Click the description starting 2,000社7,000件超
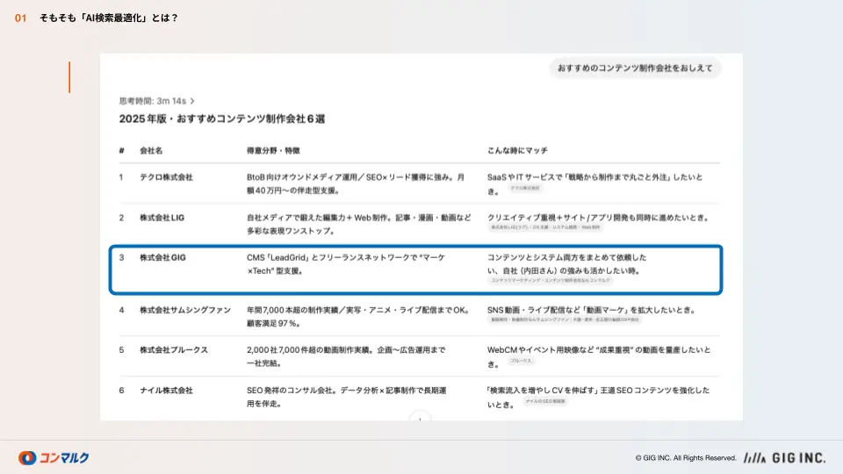Viewport: 843px width, 474px height. [346, 356]
